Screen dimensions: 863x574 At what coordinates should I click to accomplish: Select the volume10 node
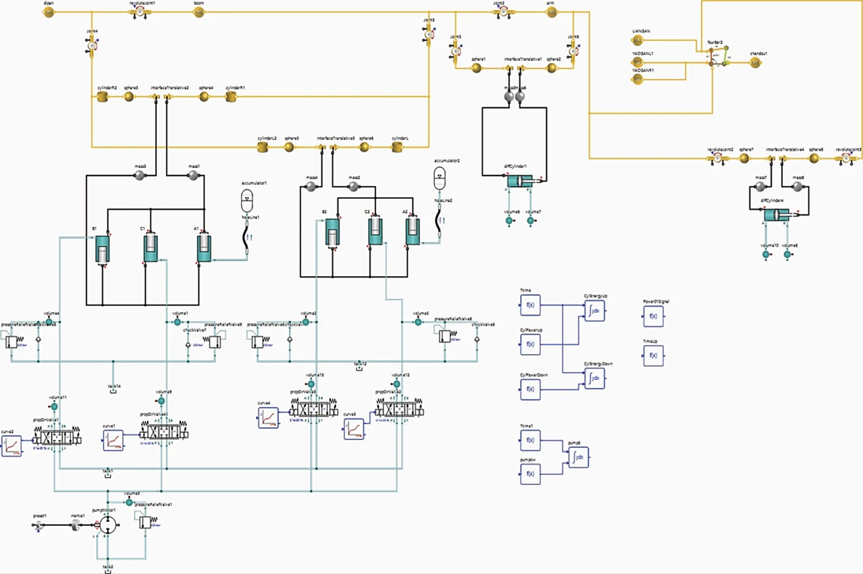pos(765,254)
